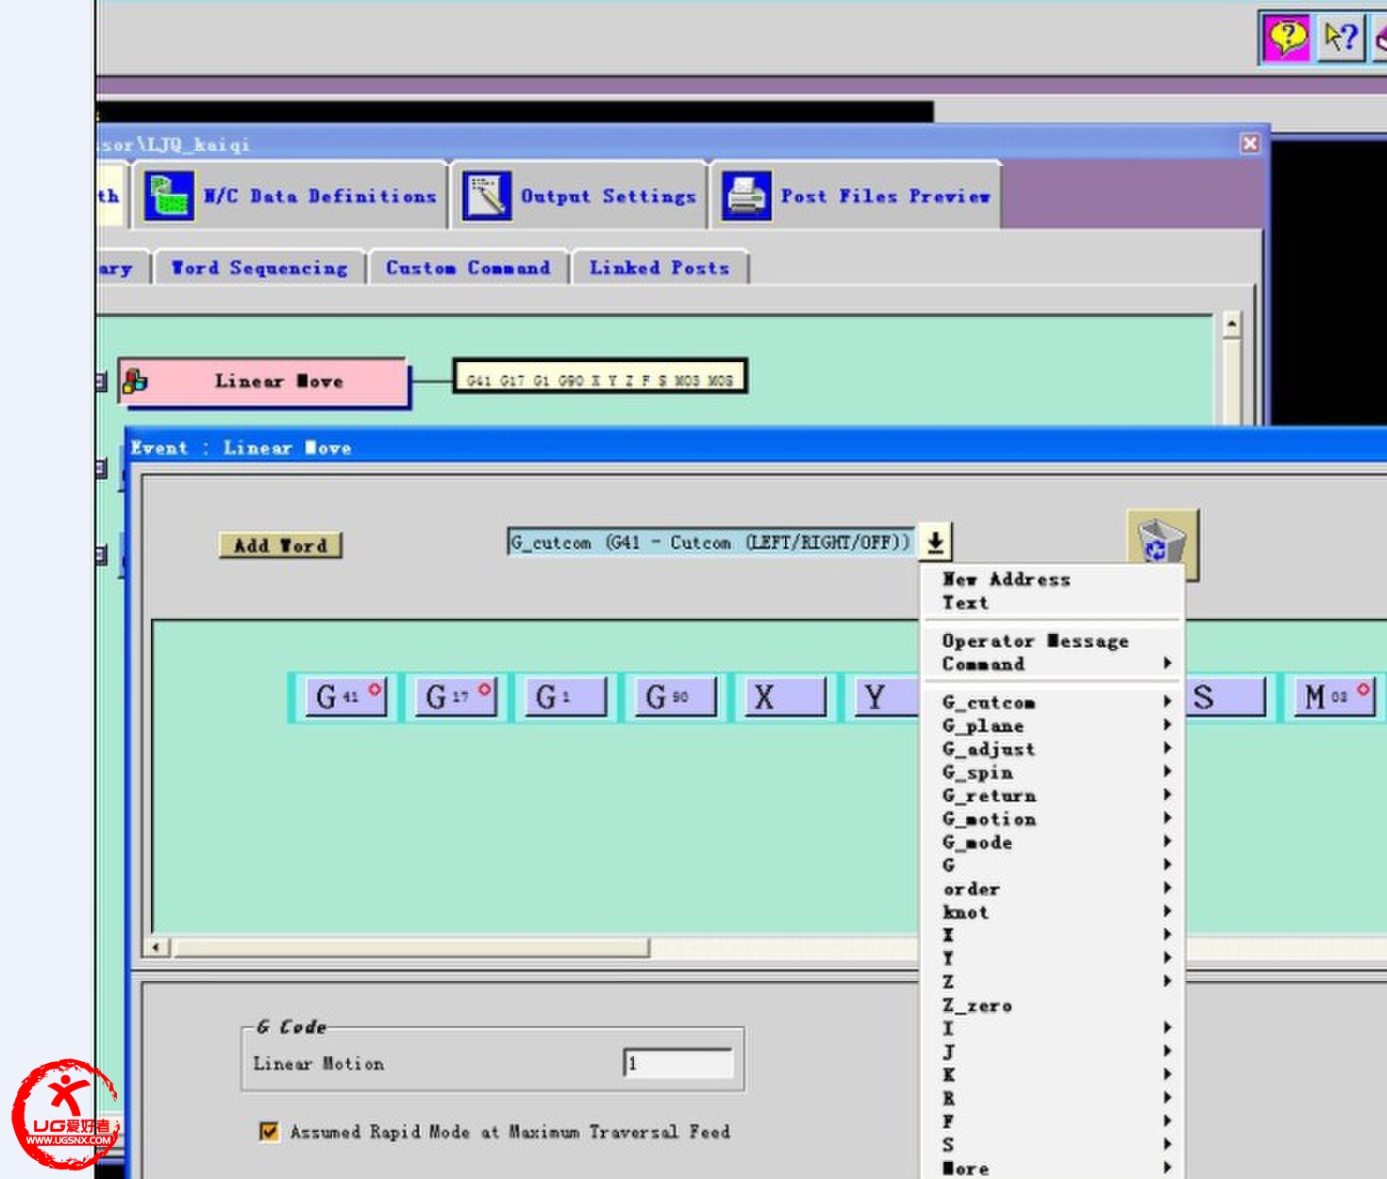Toggle Assumed Rapid Mode at Maximum Traversal Feed
The width and height of the screenshot is (1387, 1179).
pyautogui.click(x=269, y=1131)
